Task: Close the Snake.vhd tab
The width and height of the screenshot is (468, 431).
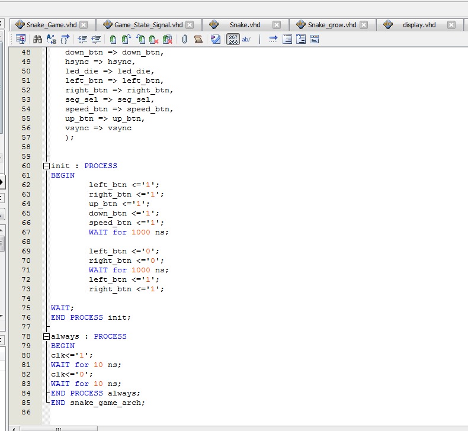Action: coord(276,25)
